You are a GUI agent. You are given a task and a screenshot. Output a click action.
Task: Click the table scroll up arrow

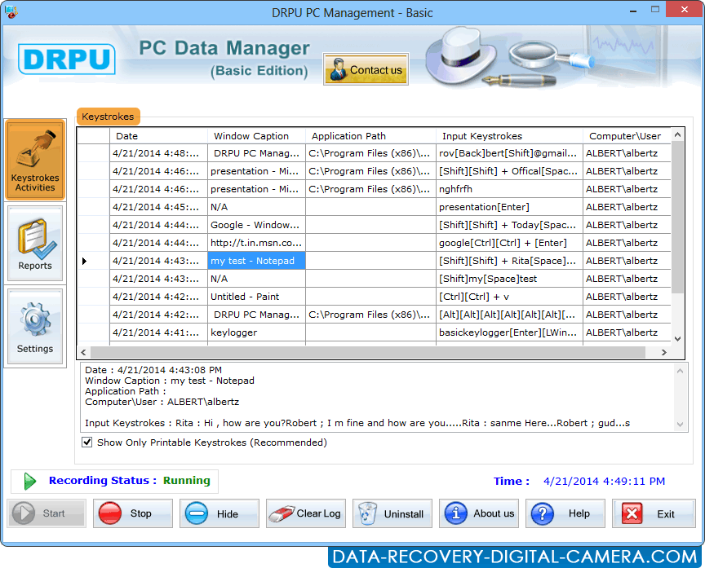tap(677, 134)
